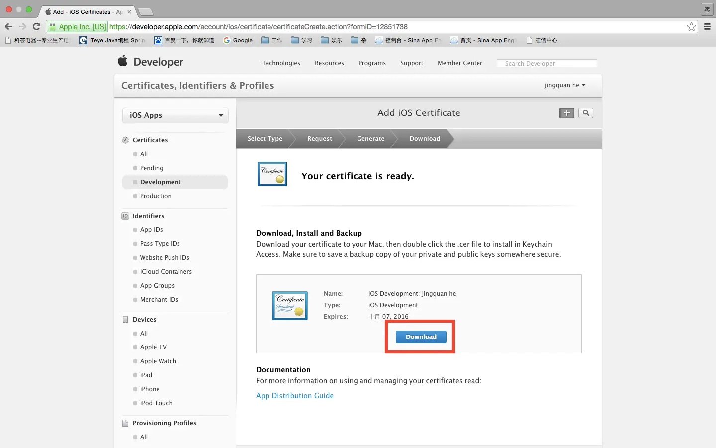Screen dimensions: 716x448
Task: Click the Devices section icon
Action: pyautogui.click(x=125, y=320)
